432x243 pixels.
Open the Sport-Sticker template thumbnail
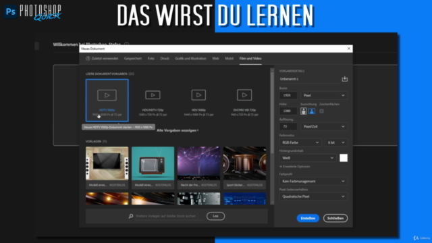pos(244,163)
